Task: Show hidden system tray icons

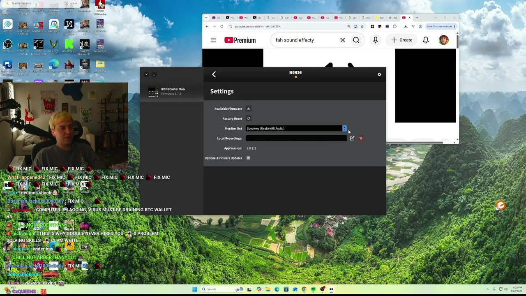Action: [x=488, y=289]
